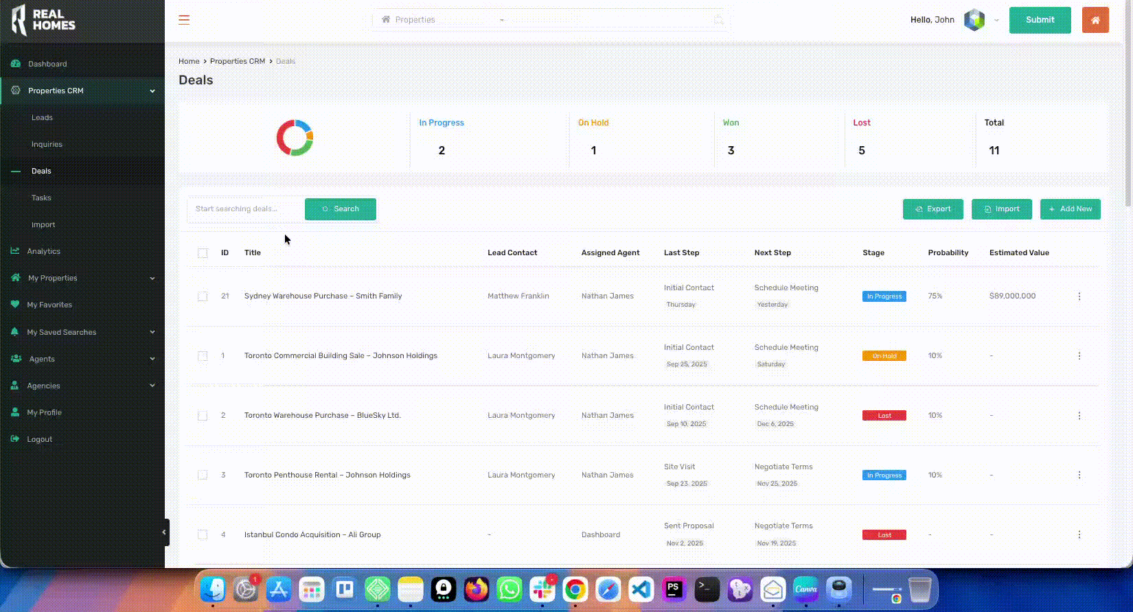The height and width of the screenshot is (612, 1133).
Task: Open Leads under Properties CRM
Action: (x=42, y=117)
